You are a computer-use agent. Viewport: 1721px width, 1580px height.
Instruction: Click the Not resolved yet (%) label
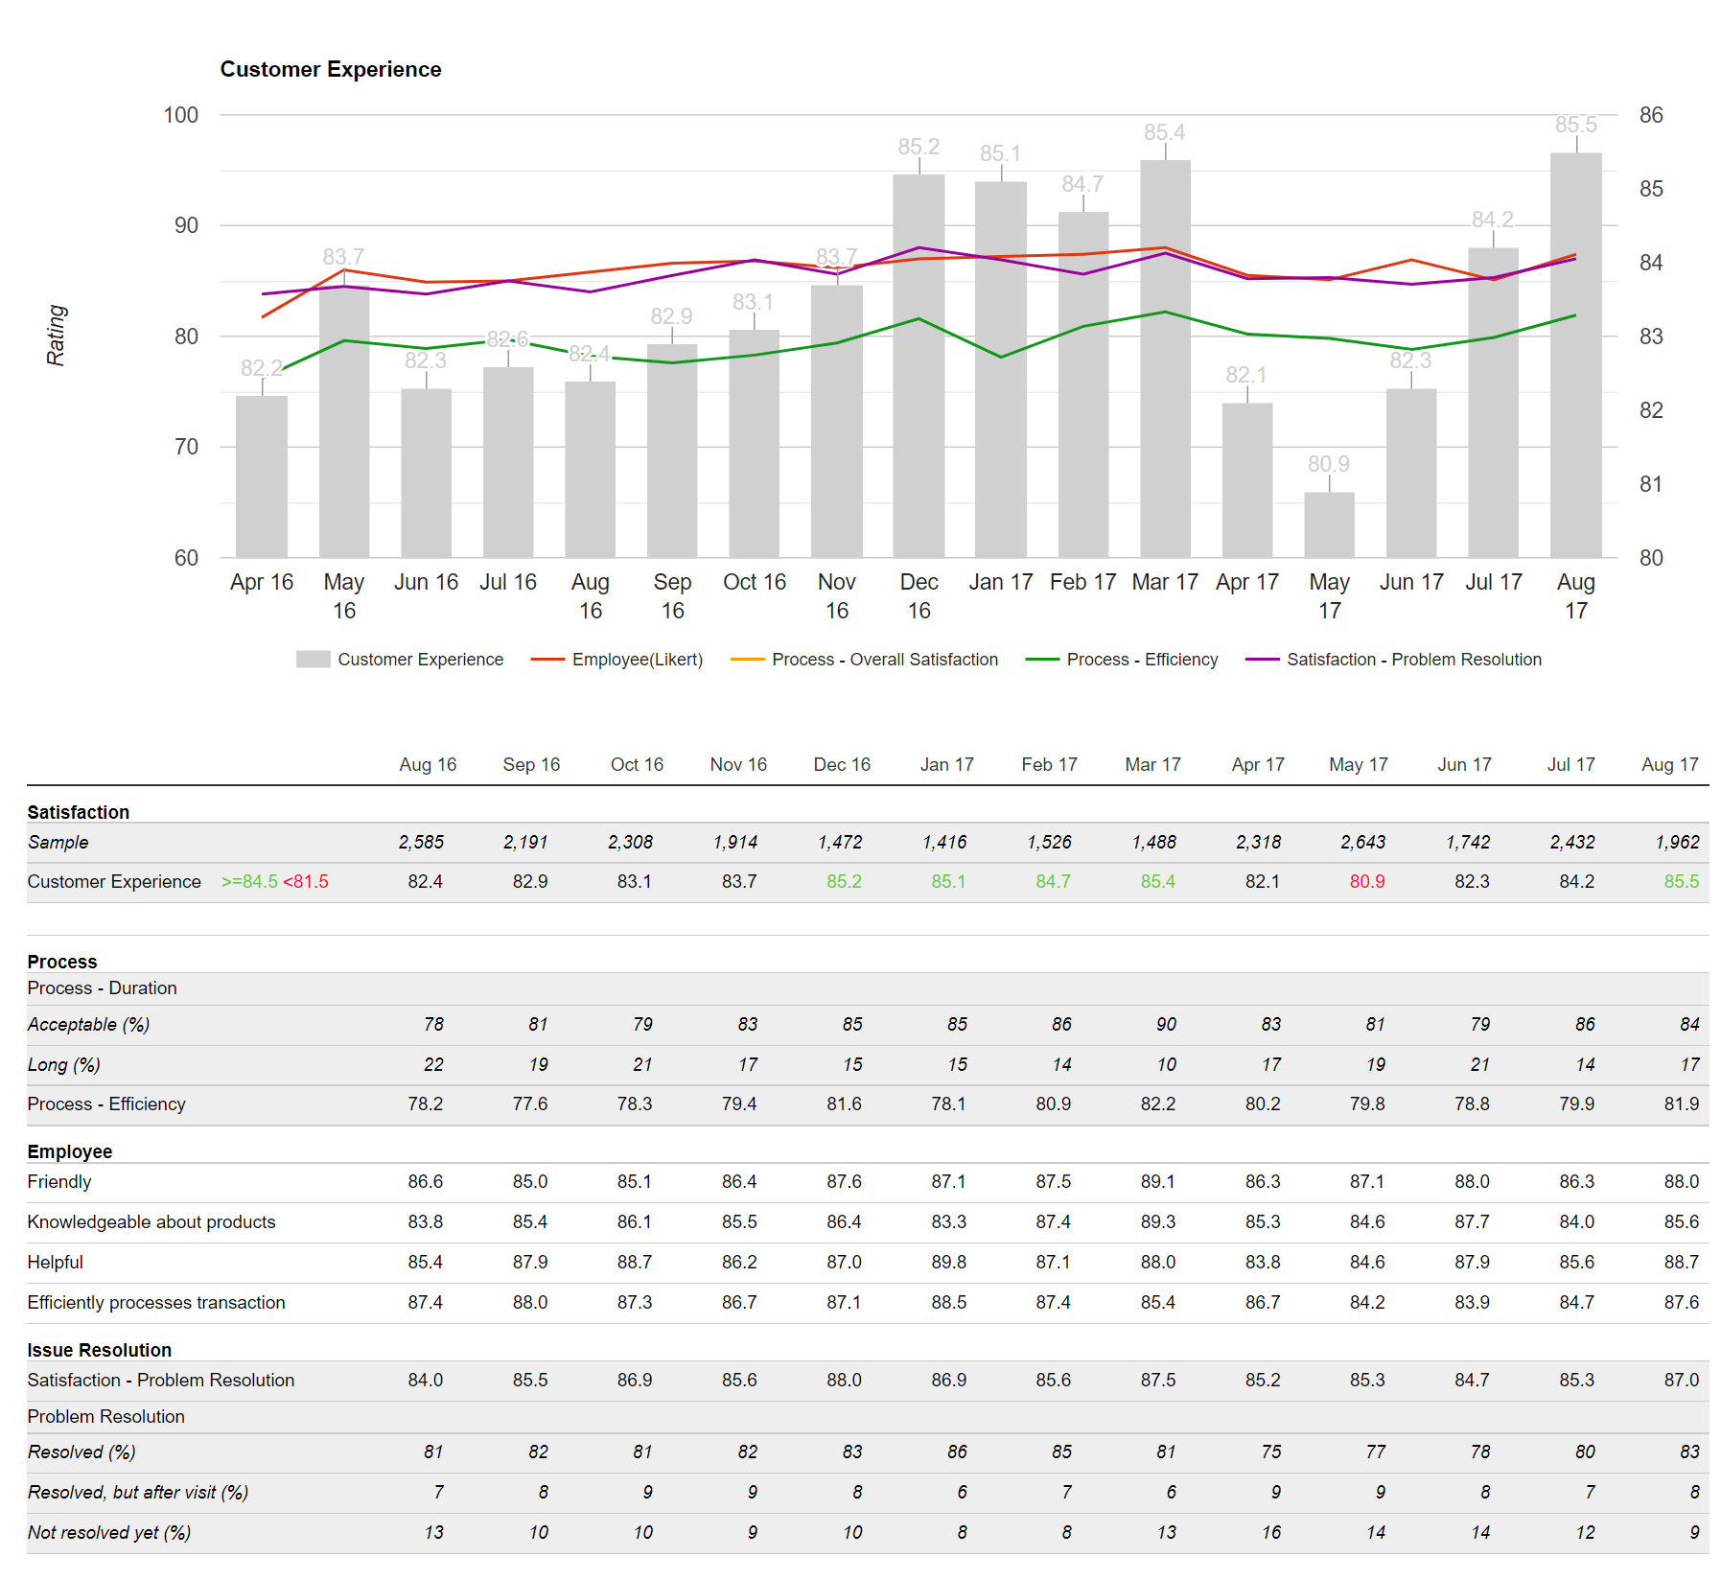[x=109, y=1532]
